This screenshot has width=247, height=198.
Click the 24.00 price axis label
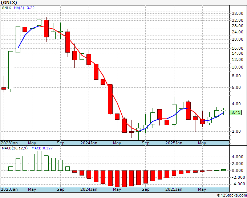point(238,32)
